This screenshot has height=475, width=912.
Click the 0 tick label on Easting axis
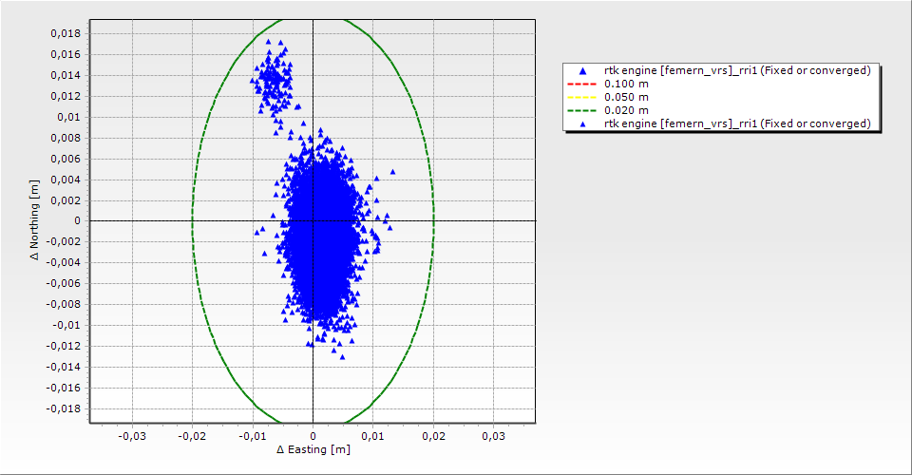pos(313,435)
